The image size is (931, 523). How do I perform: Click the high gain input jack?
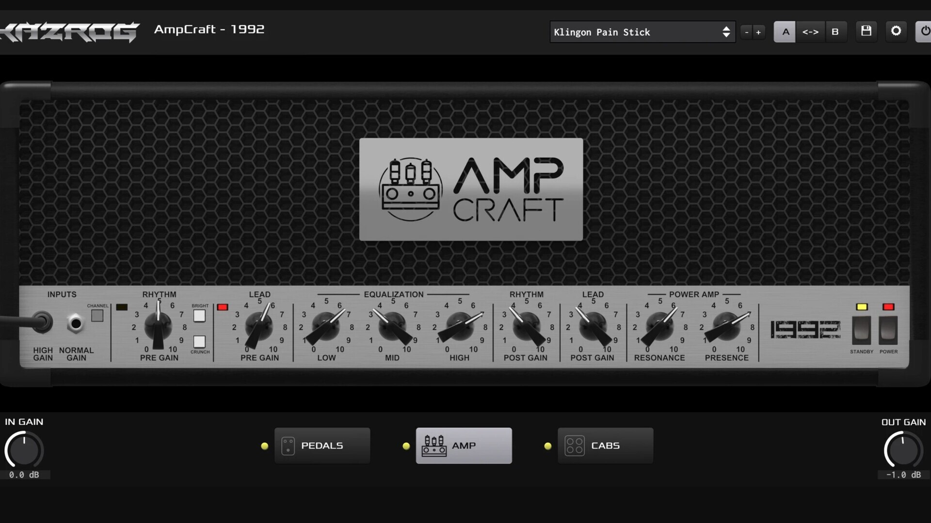43,322
